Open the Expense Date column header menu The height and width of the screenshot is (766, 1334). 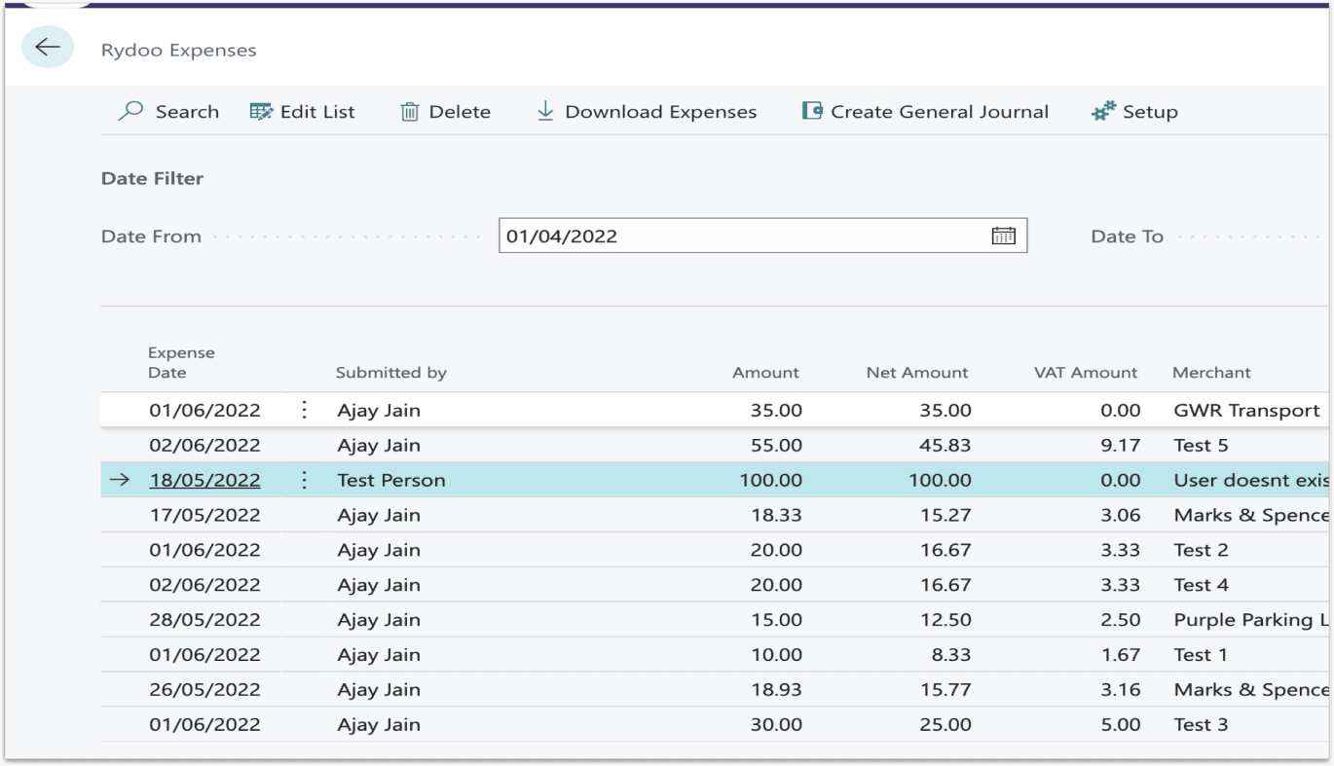[181, 362]
